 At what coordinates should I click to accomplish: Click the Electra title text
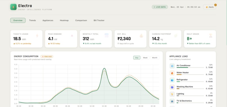(x=25, y=6)
